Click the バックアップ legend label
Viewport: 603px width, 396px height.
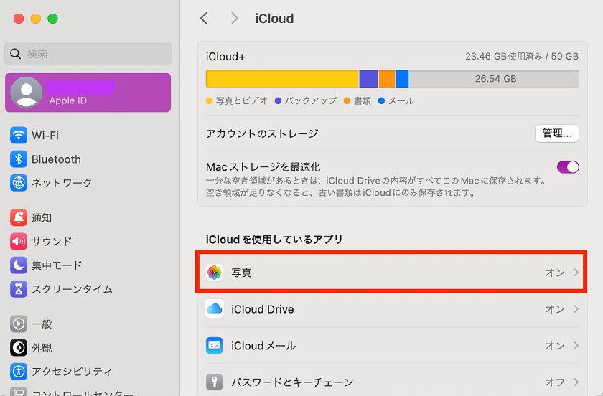click(x=311, y=100)
